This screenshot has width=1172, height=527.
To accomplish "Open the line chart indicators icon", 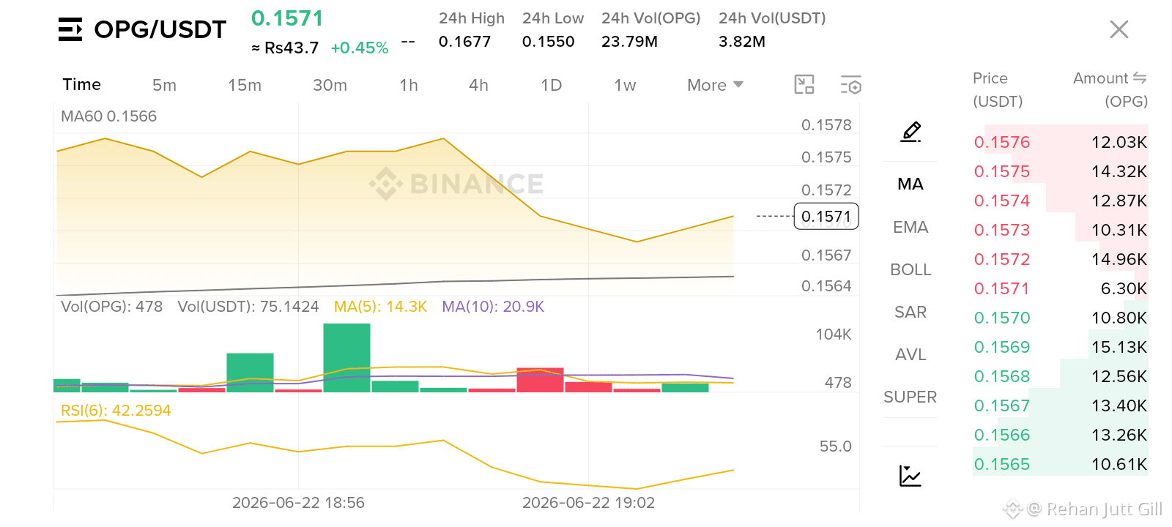I will (x=910, y=476).
